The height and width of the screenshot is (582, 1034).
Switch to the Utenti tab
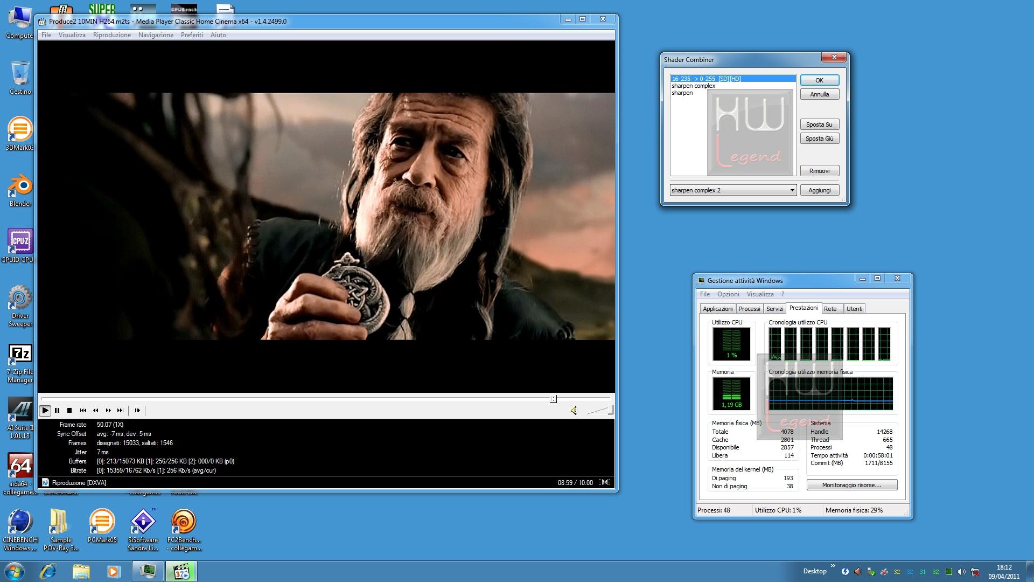tap(855, 309)
